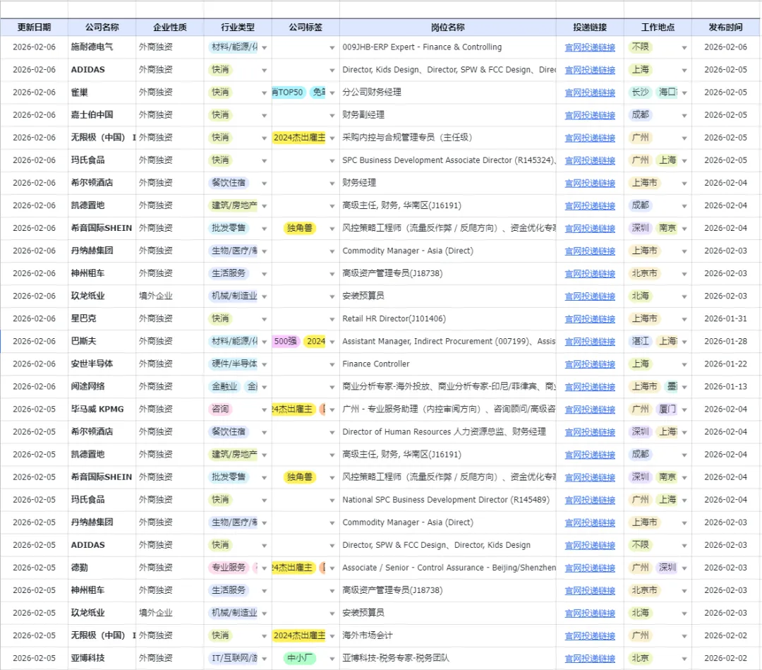Viewport: 762px width, 670px height.
Task: Expand company tag dropdown for 毕马威 KPMG
Action: (332, 410)
